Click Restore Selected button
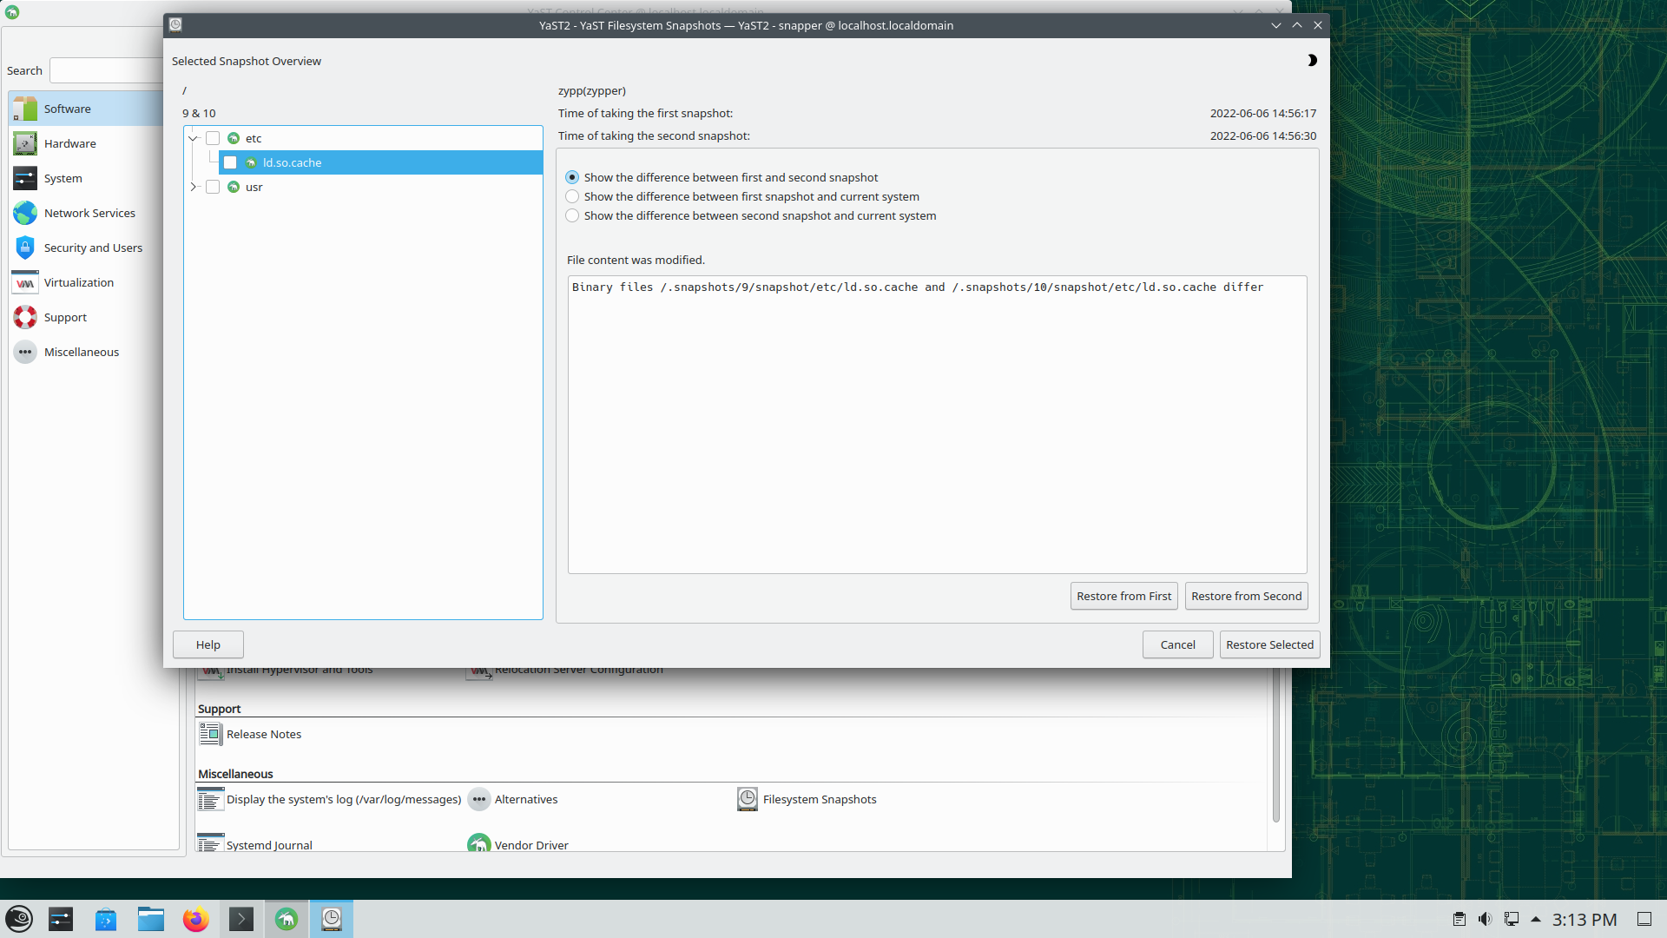Screen dimensions: 1667x938 1269,644
